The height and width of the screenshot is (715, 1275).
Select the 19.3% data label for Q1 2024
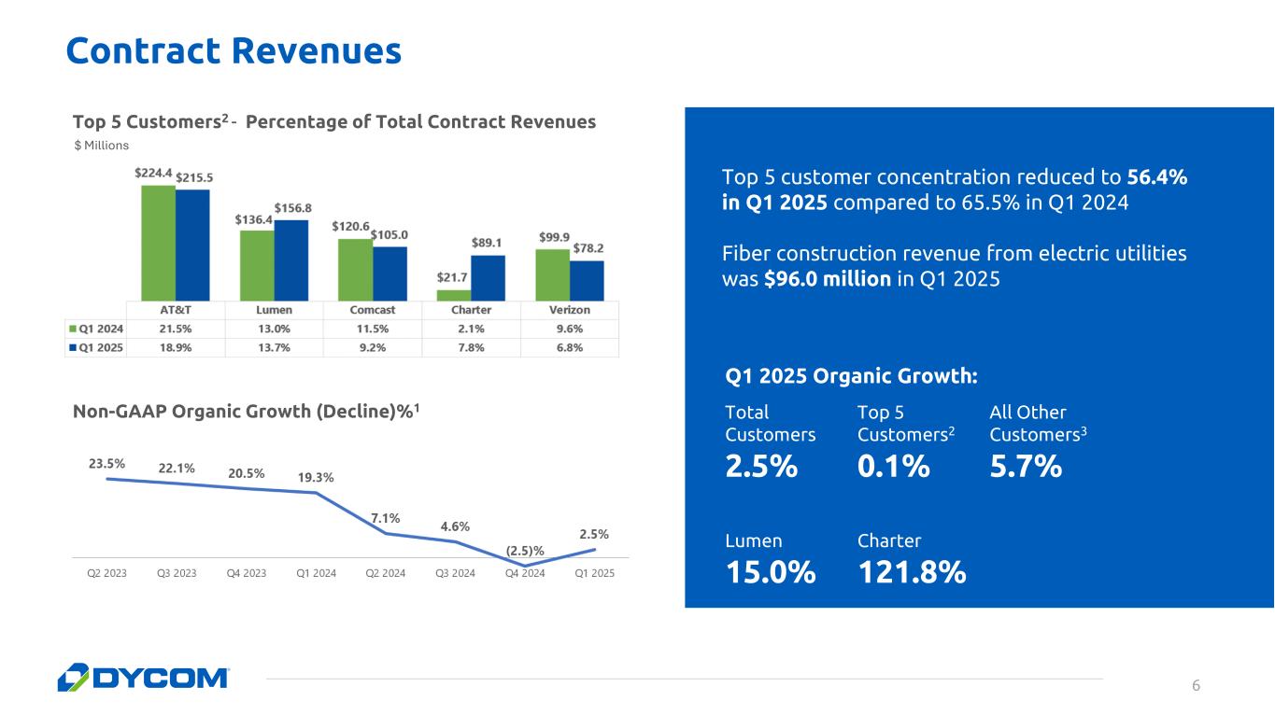coord(316,477)
